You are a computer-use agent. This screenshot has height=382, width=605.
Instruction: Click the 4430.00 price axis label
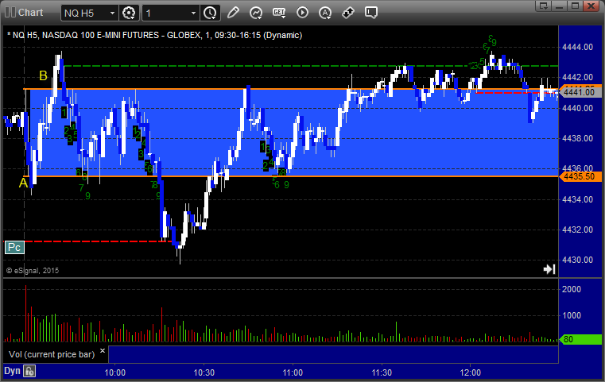click(578, 260)
